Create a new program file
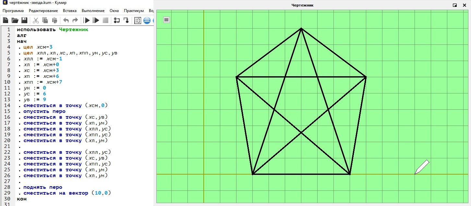Image resolution: width=471 pixels, height=206 pixels. [6, 20]
